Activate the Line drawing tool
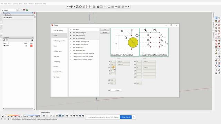 point(217,25)
